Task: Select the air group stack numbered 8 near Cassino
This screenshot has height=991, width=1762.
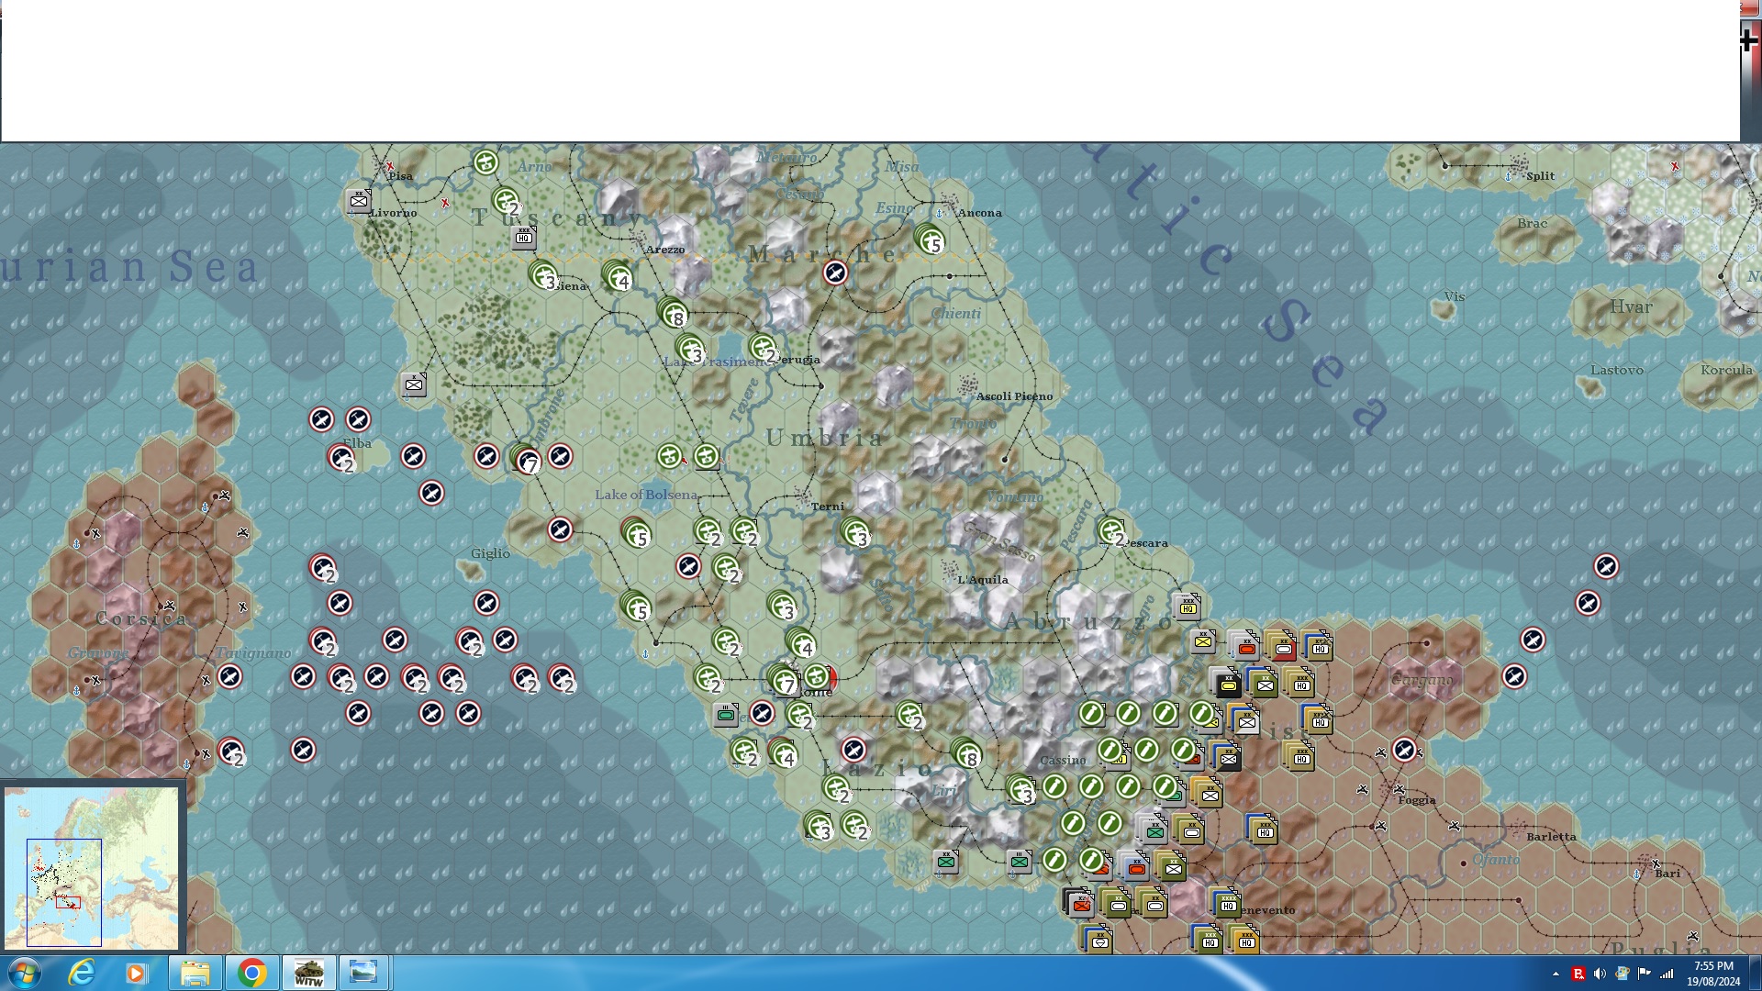Action: pos(966,754)
